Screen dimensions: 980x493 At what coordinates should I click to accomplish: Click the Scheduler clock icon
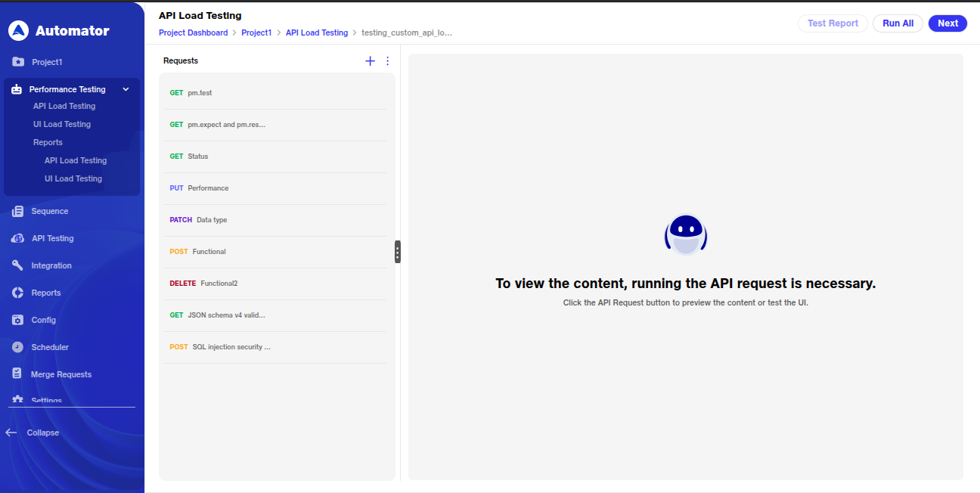[x=17, y=347]
